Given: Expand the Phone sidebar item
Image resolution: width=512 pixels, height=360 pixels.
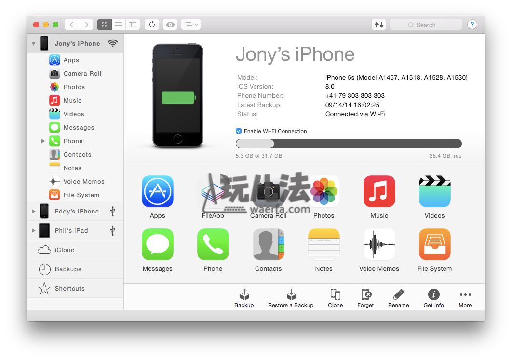Looking at the screenshot, I should (x=43, y=141).
